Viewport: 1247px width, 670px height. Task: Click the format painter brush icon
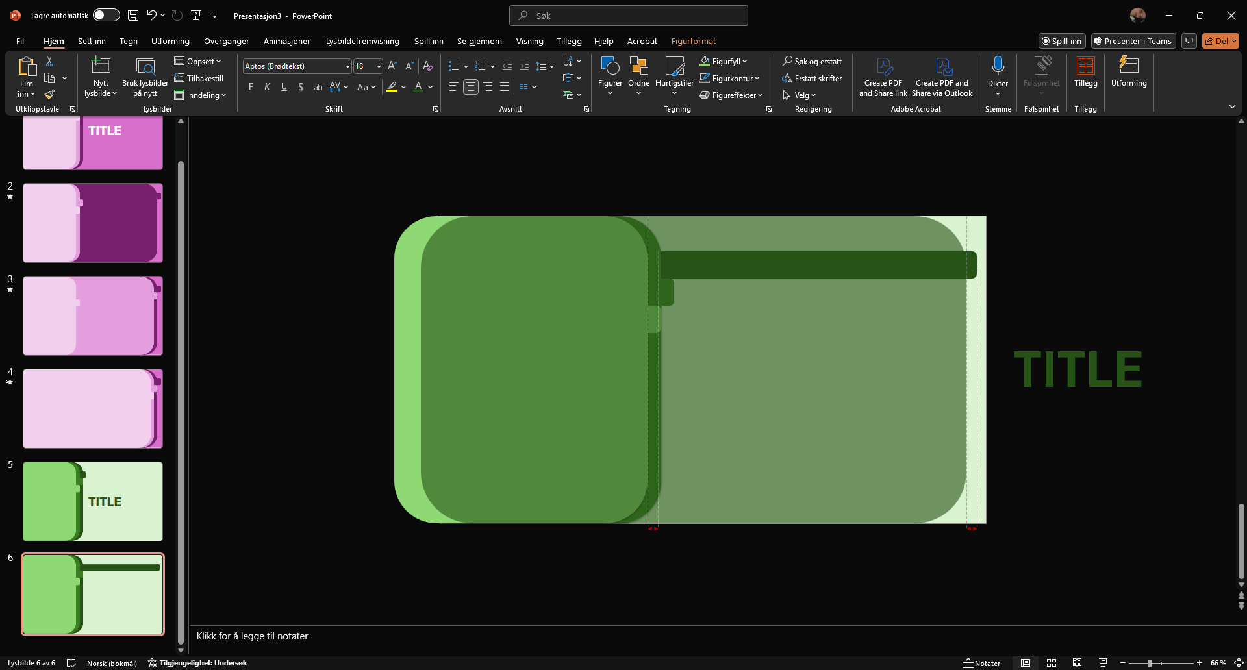point(49,95)
